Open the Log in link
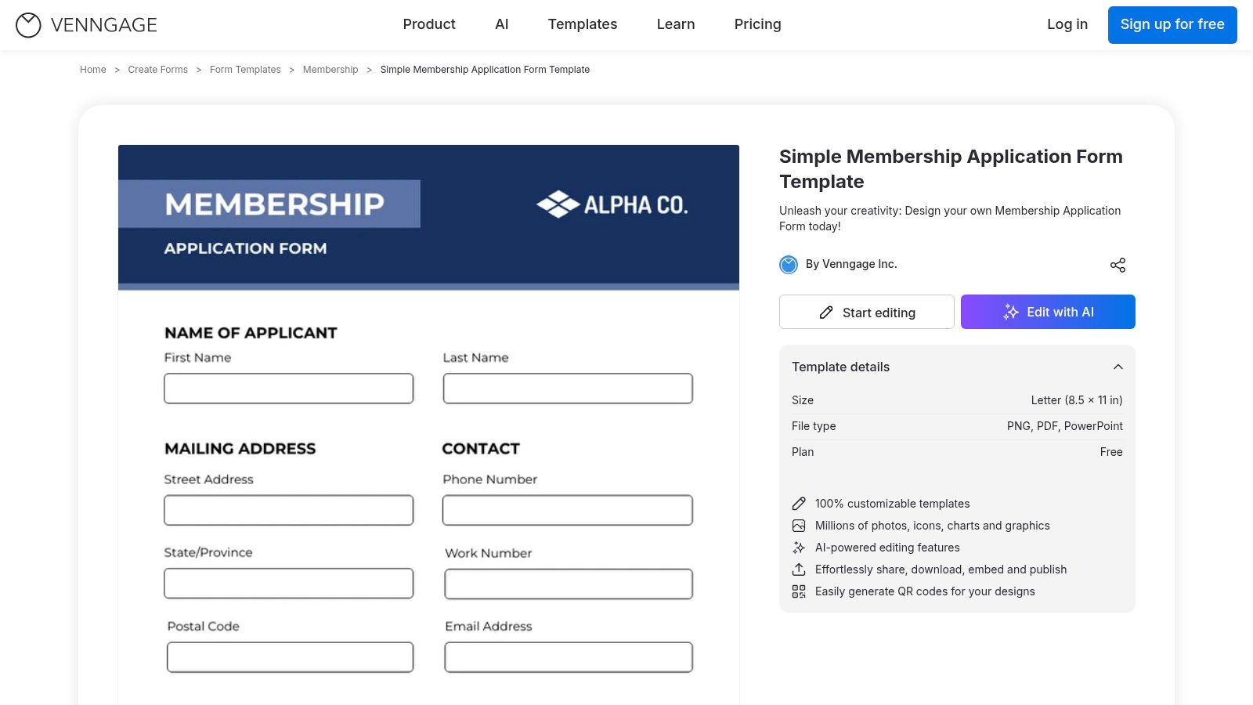This screenshot has height=705, width=1253. (1067, 24)
